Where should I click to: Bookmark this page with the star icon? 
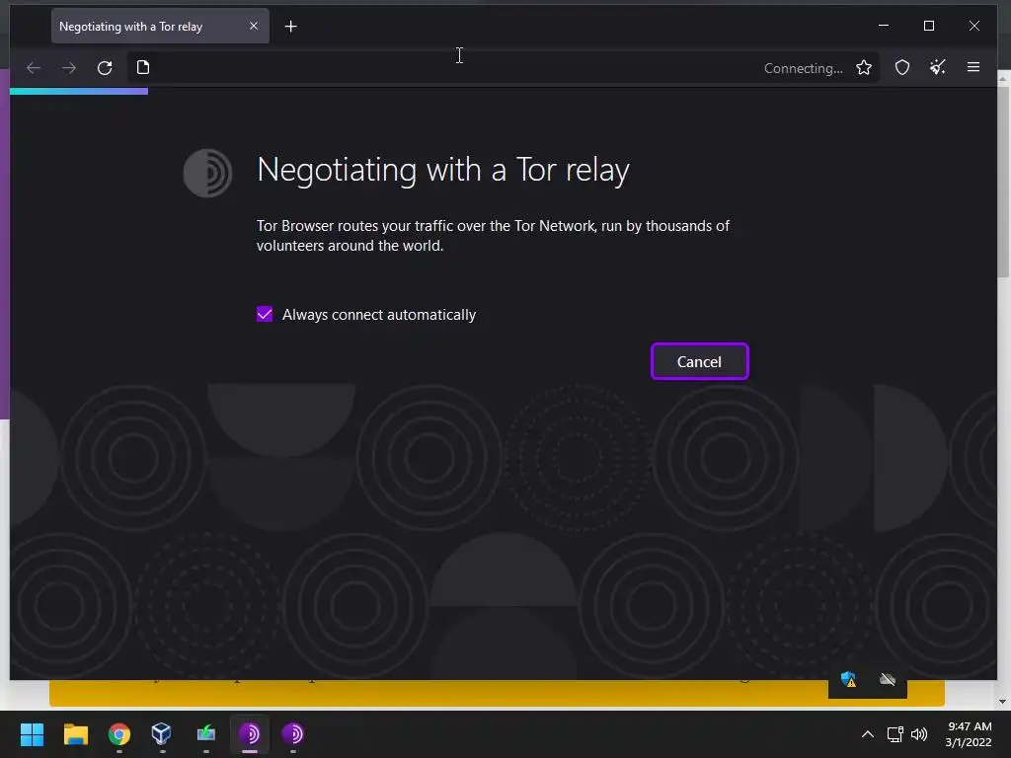pos(863,68)
